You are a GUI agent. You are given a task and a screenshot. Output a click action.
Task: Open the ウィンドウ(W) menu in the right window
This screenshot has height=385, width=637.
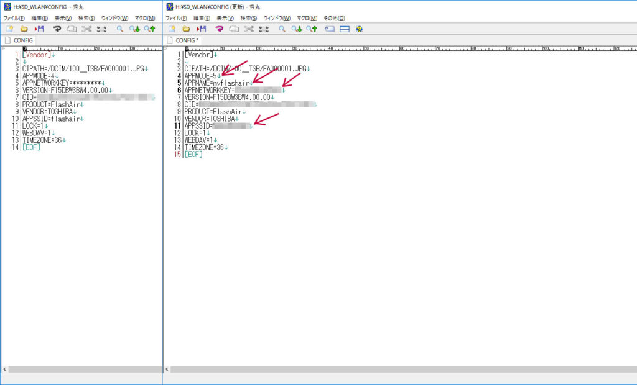[277, 18]
